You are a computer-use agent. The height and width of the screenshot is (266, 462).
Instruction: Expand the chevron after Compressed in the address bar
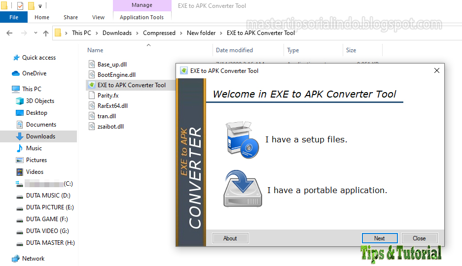[181, 33]
